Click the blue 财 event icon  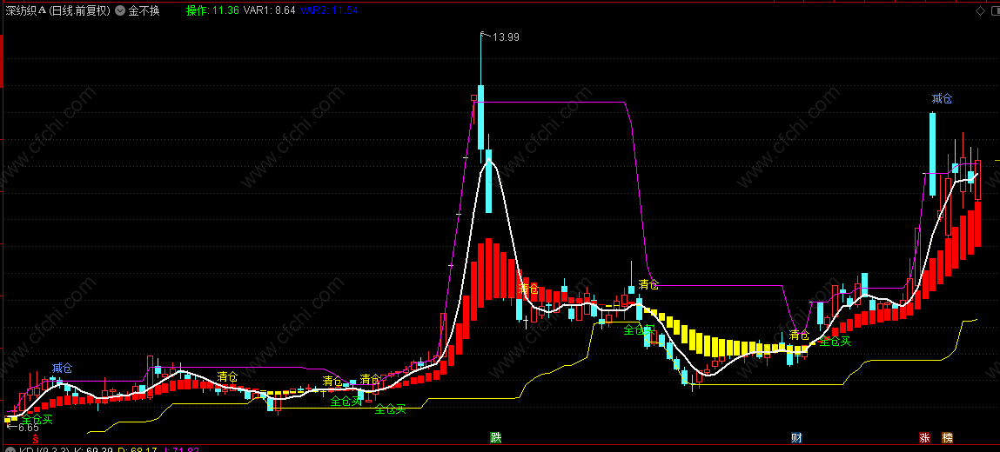point(796,438)
